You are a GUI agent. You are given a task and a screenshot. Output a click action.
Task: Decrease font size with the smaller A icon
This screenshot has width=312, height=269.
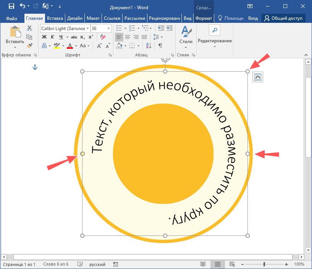coord(108,46)
